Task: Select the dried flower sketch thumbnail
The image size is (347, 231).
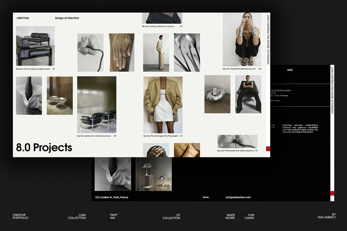Action: (90, 52)
